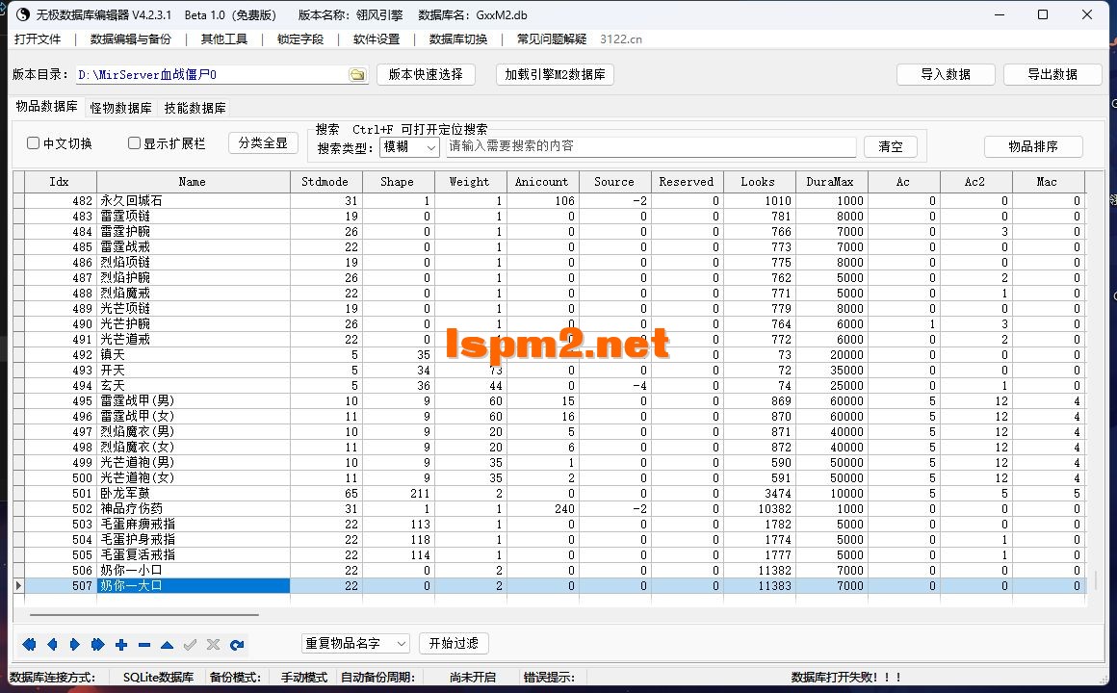The image size is (1117, 693).
Task: Visit the 3122.cn link
Action: click(621, 39)
